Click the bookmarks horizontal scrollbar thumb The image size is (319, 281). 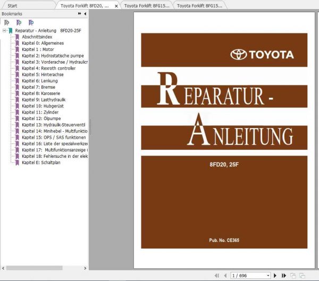[x=34, y=268]
